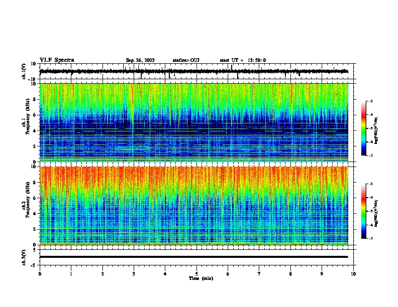This screenshot has width=398, height=307.
Task: Click time axis tick label "1"
Action: [71, 274]
